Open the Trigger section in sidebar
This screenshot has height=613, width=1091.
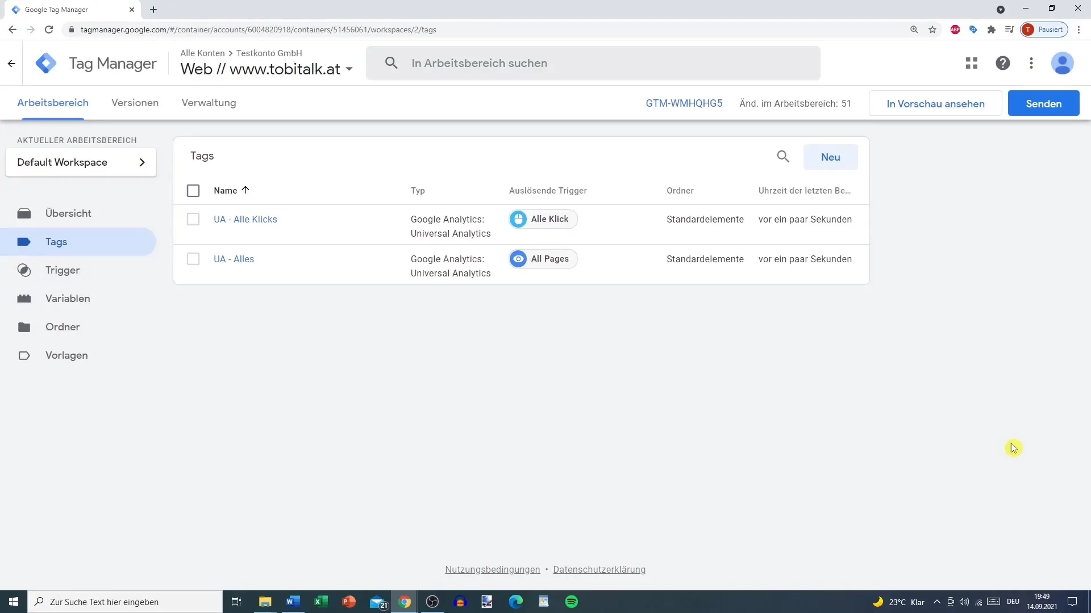(x=62, y=270)
